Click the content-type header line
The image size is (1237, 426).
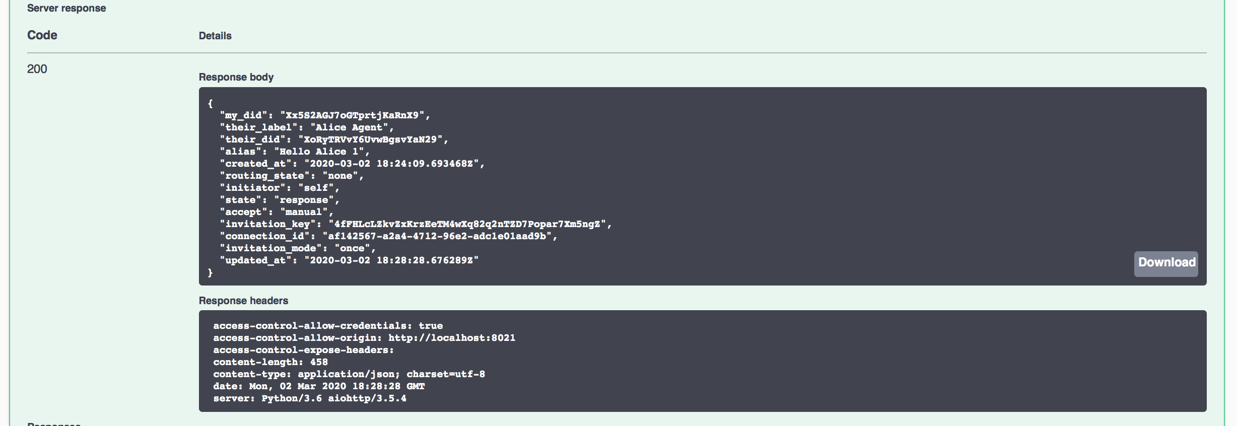coord(349,374)
